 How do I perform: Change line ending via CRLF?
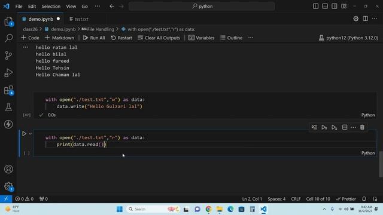pos(296,199)
